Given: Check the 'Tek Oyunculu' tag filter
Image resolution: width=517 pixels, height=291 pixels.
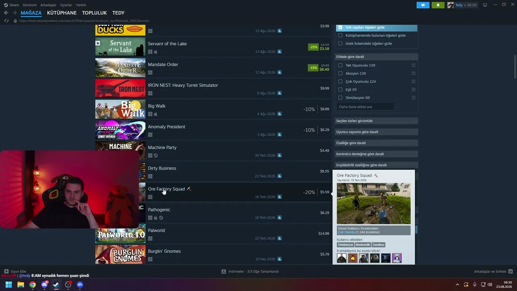Looking at the screenshot, I should coord(340,65).
